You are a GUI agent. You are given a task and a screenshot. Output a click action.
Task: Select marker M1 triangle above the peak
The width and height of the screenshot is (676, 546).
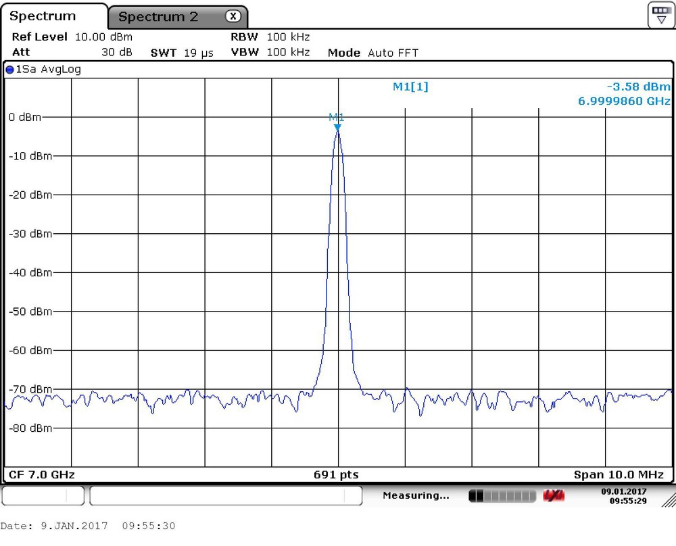tap(337, 125)
